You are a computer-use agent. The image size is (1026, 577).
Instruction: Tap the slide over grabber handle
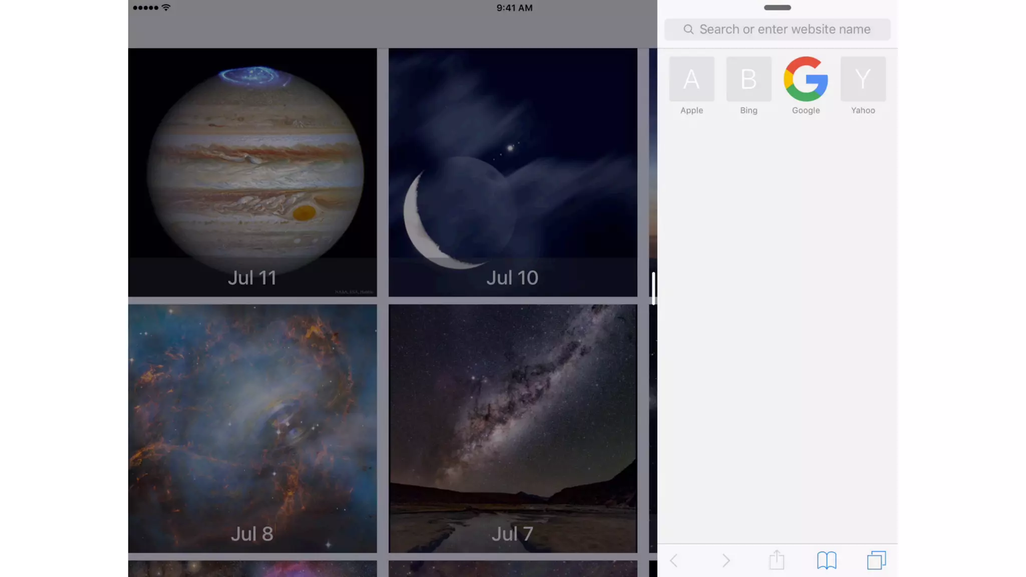point(777,8)
